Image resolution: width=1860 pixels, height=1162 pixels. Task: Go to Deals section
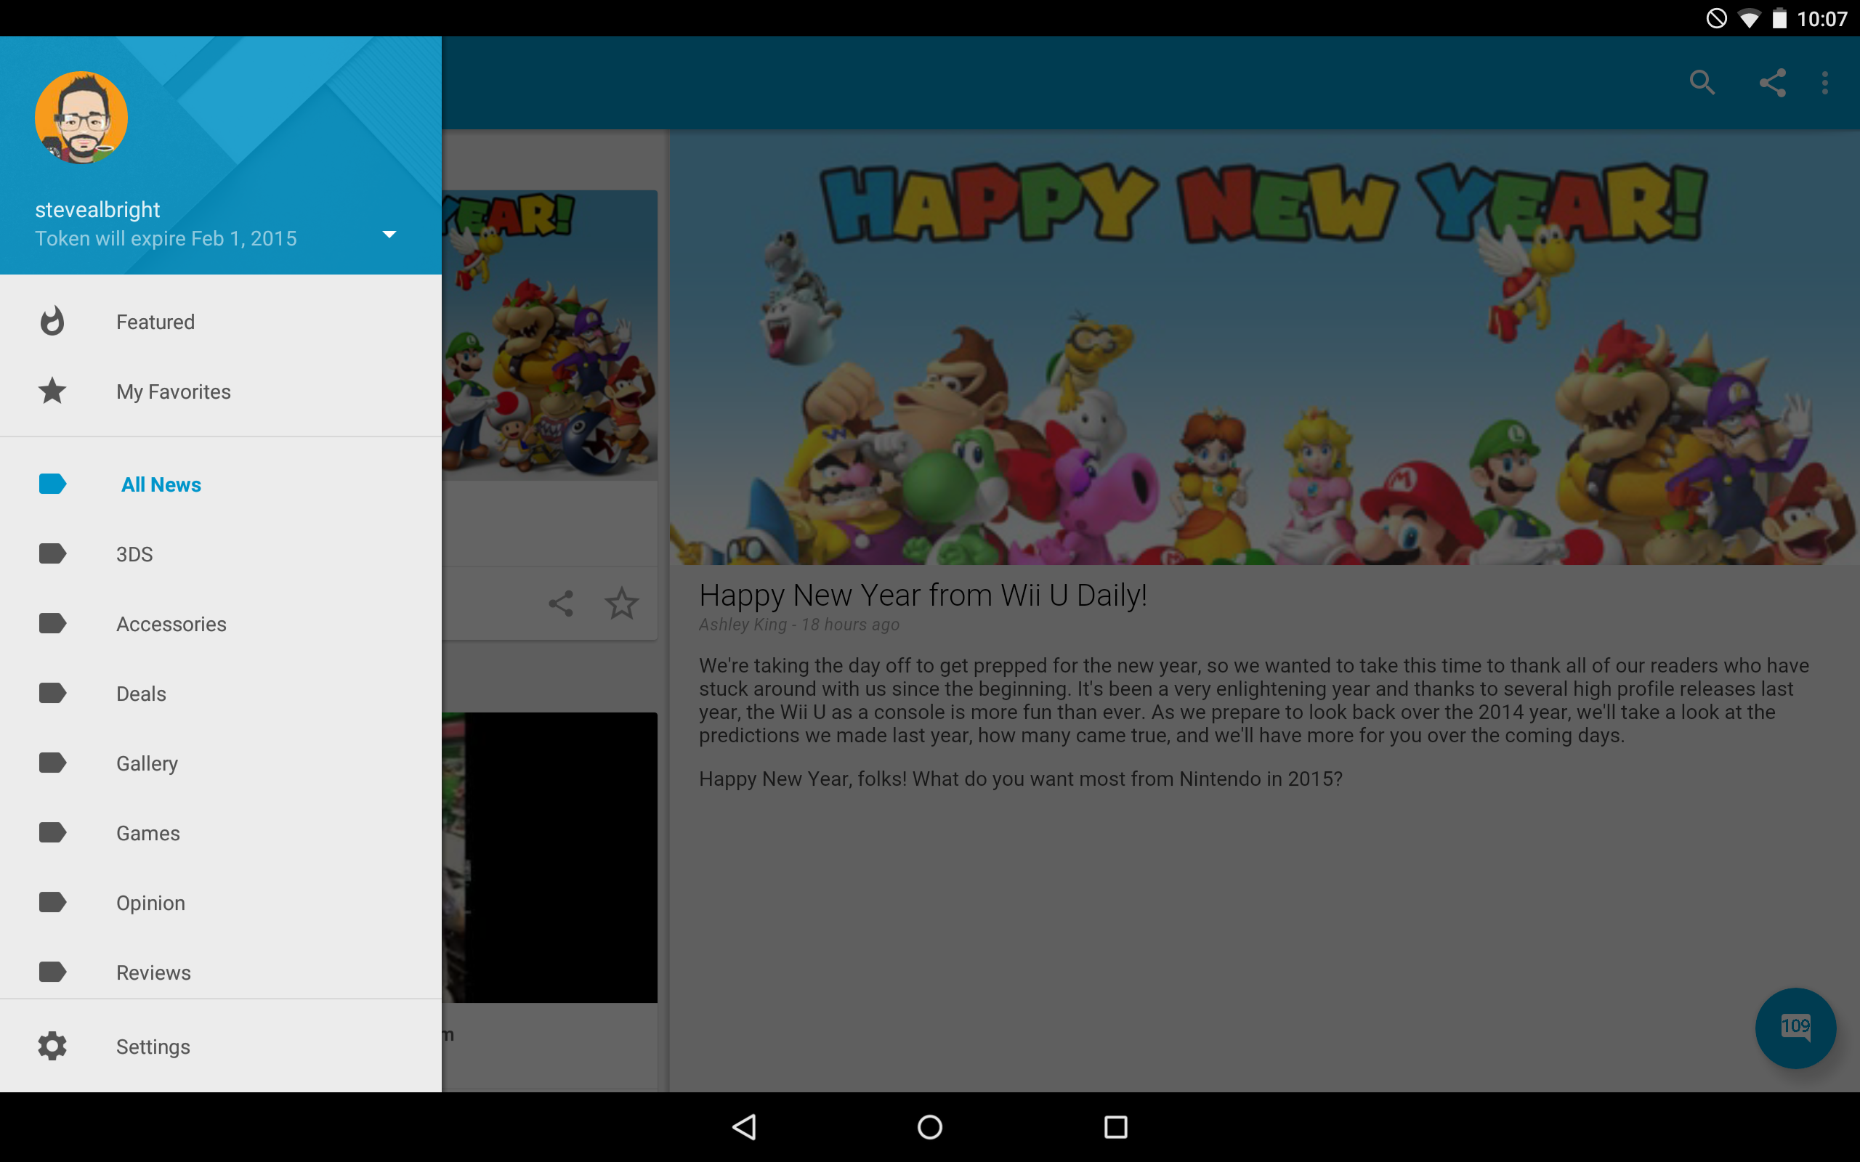tap(141, 693)
